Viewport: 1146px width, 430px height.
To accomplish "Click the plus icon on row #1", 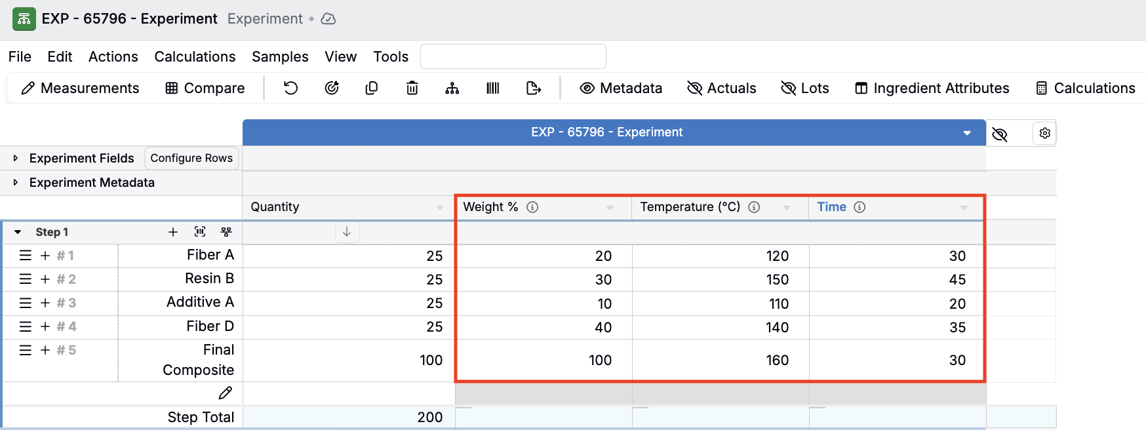I will pyautogui.click(x=45, y=256).
